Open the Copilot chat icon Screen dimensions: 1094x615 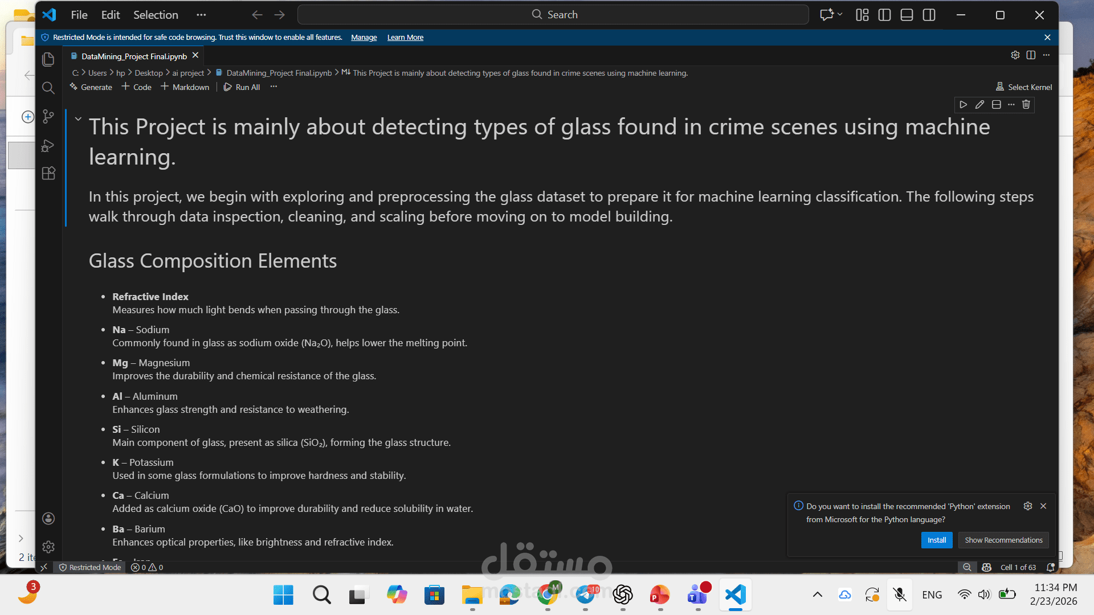pos(827,15)
